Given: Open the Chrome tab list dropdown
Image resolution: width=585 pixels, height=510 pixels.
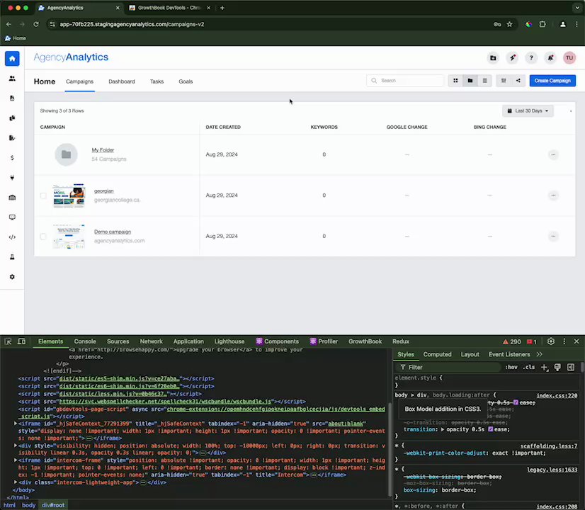Looking at the screenshot, I should pyautogui.click(x=577, y=8).
